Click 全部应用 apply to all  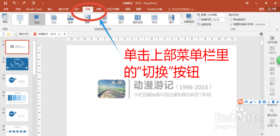[204, 24]
